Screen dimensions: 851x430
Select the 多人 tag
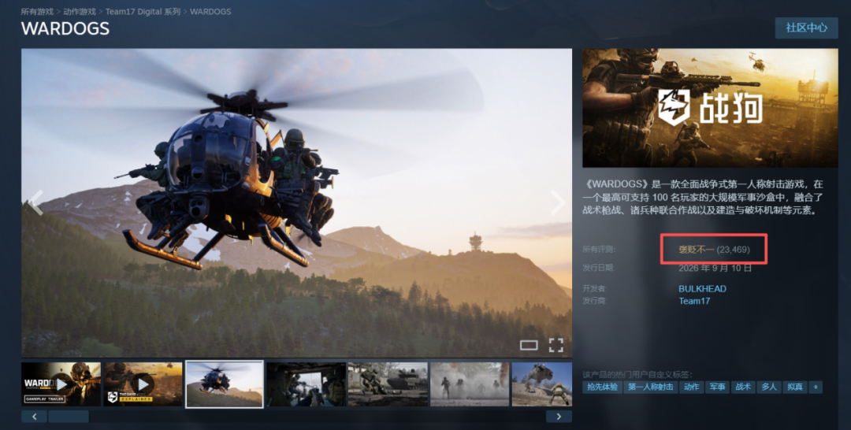pyautogui.click(x=769, y=387)
